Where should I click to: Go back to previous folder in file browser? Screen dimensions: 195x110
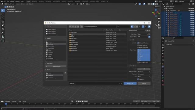pos(70,27)
